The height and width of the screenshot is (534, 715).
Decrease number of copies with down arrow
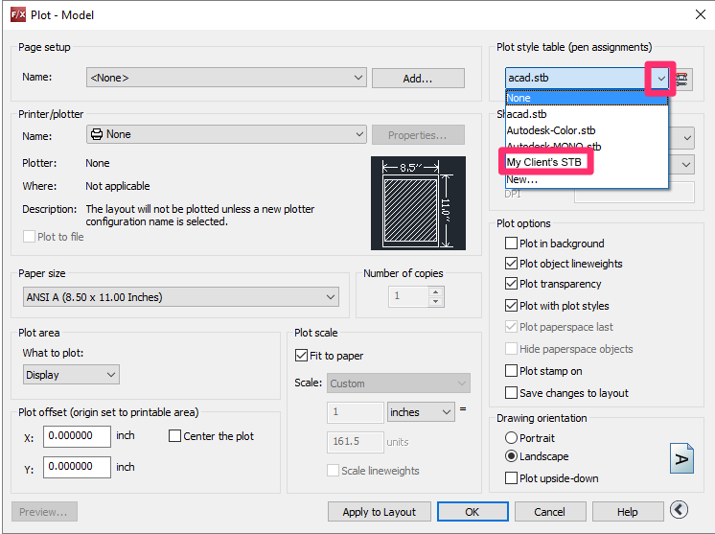[436, 301]
